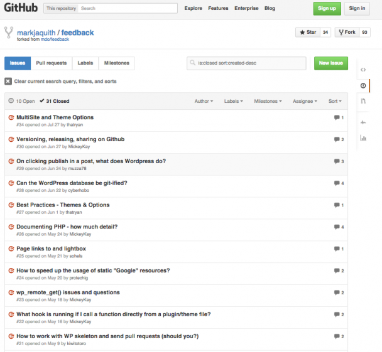Image resolution: width=382 pixels, height=352 pixels.
Task: Click closed-issue icon beside wp_remote_get() issues
Action: click(x=11, y=292)
